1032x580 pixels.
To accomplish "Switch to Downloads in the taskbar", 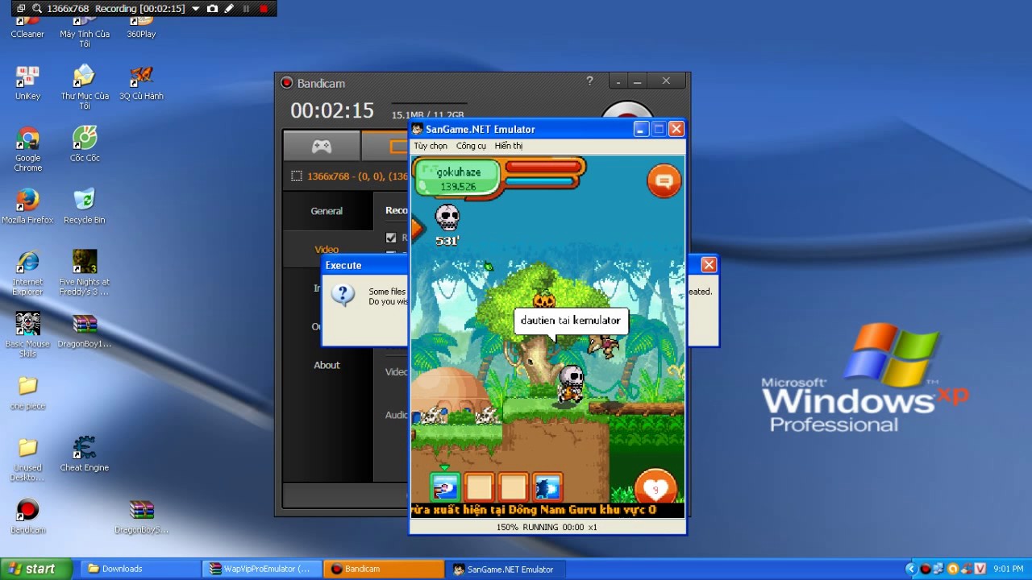I will tap(139, 569).
